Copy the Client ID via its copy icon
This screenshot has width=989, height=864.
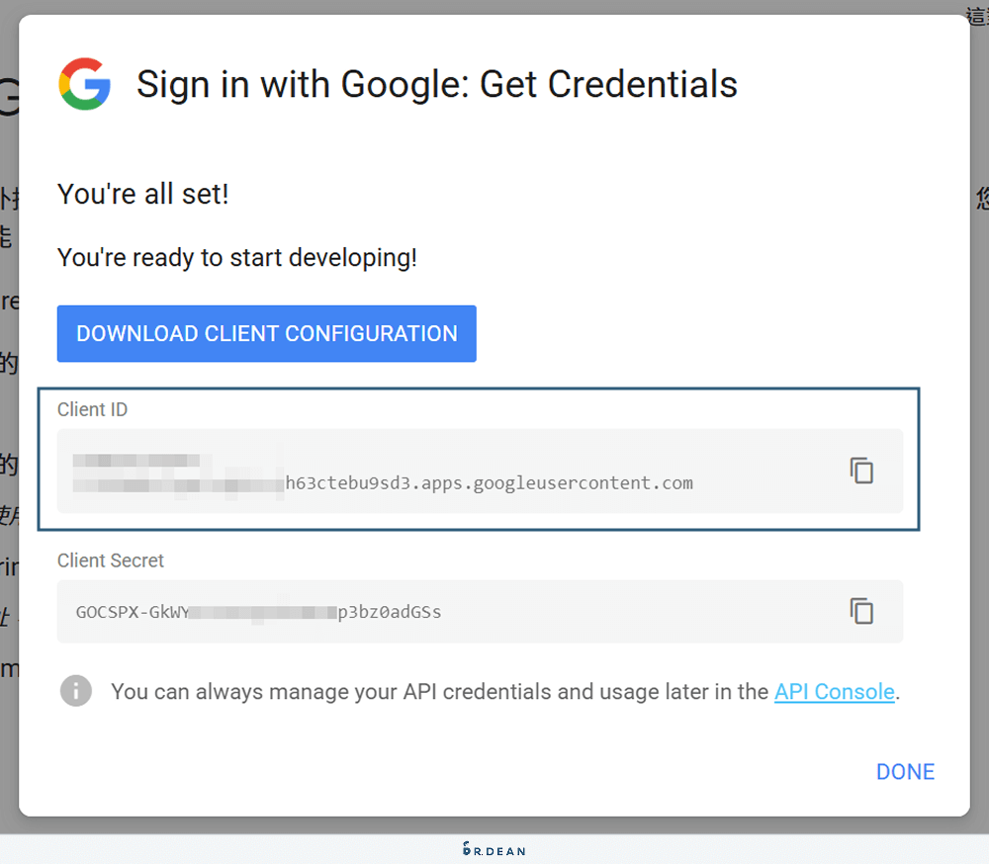(861, 472)
